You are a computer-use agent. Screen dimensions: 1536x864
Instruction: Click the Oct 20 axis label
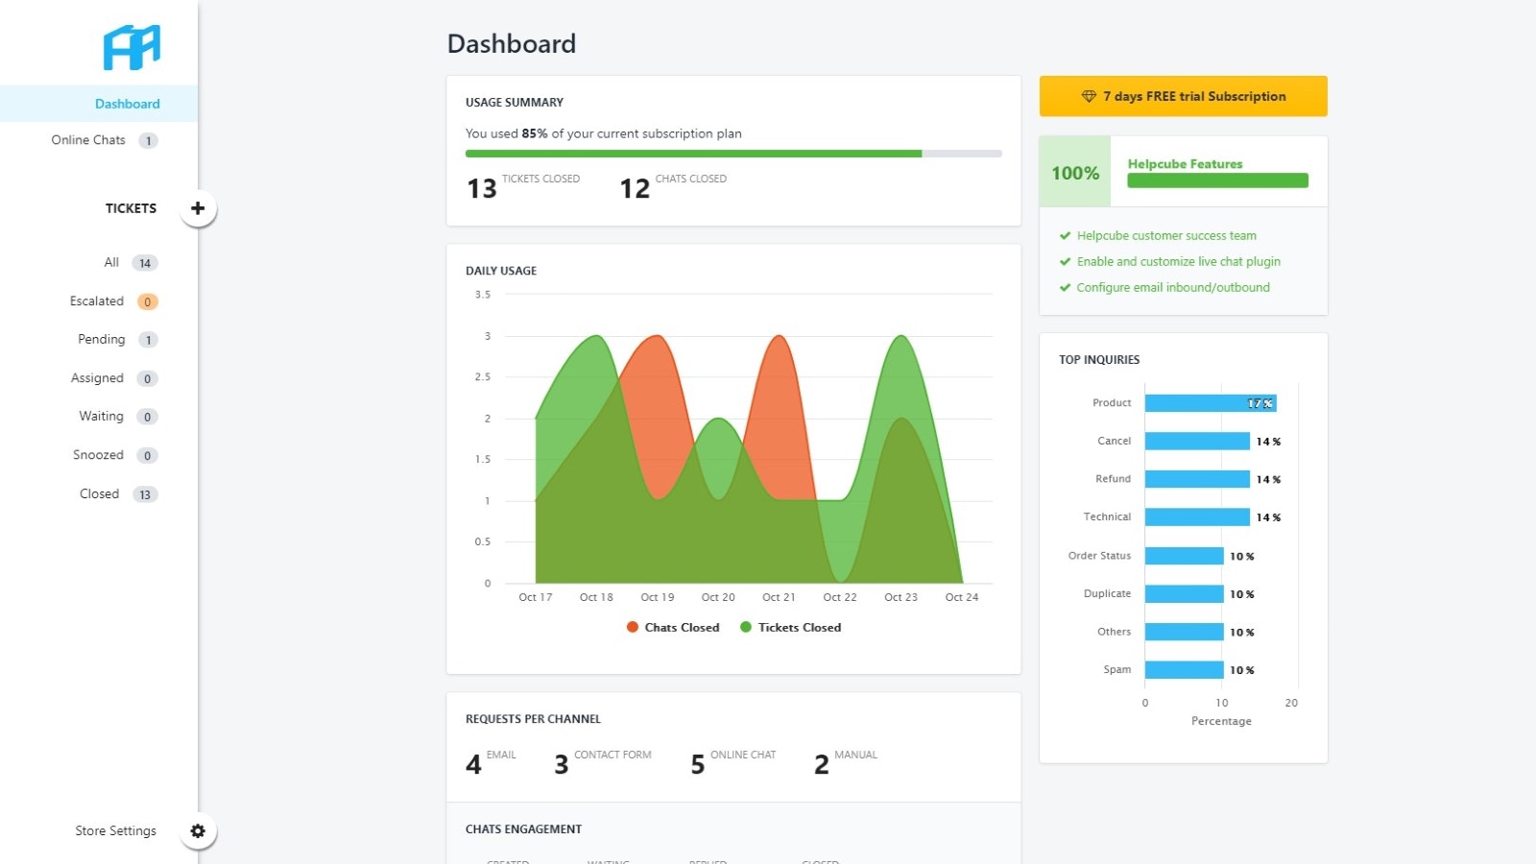[x=718, y=597]
